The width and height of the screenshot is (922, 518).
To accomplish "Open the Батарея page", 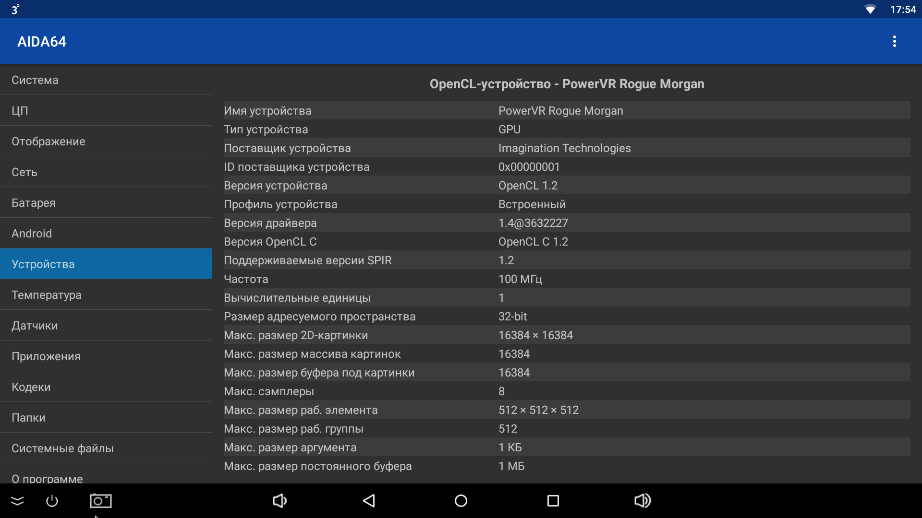I will [106, 203].
